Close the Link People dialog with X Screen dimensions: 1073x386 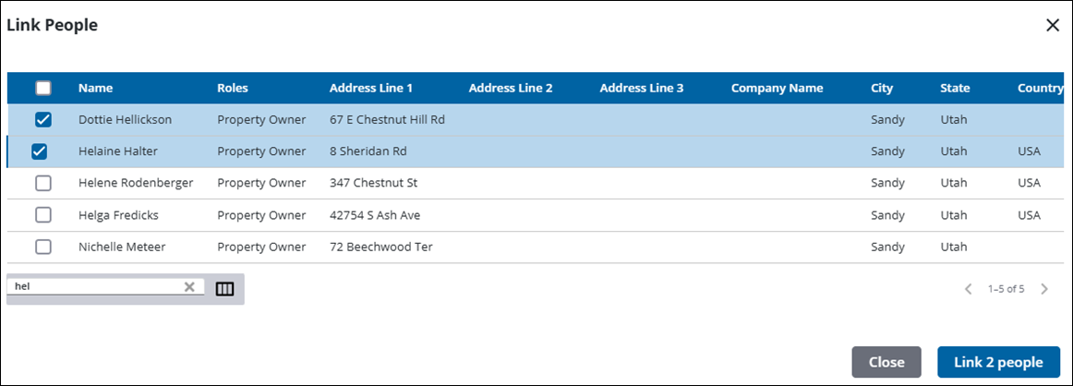[x=1052, y=26]
